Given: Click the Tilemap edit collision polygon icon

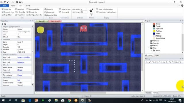Looking at the screenshot, I should pos(160,62).
